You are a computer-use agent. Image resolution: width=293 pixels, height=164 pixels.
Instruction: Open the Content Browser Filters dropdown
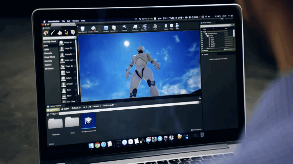pyautogui.click(x=54, y=114)
